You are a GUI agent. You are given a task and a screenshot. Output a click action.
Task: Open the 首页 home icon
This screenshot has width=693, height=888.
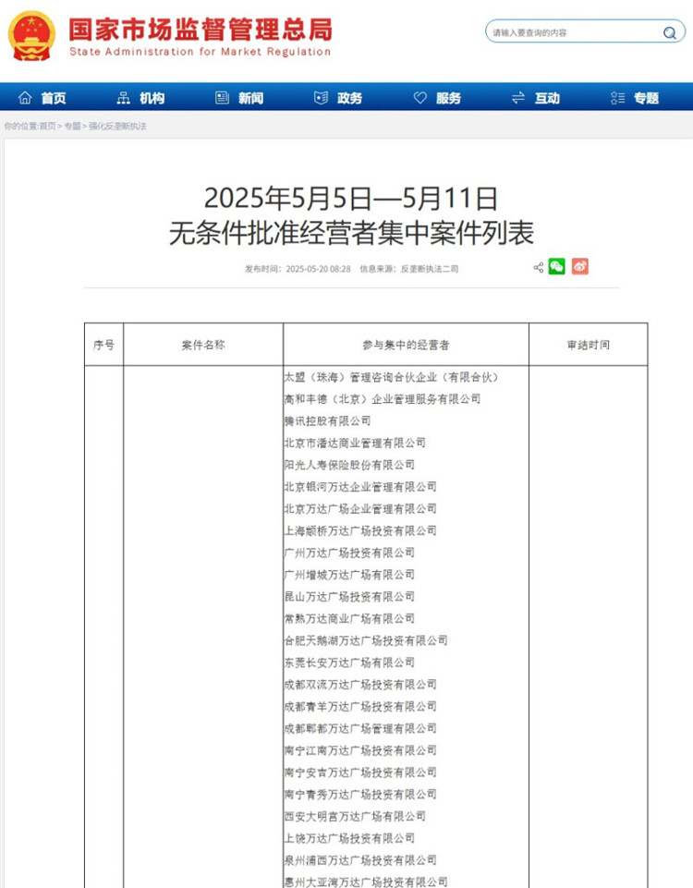(25, 98)
